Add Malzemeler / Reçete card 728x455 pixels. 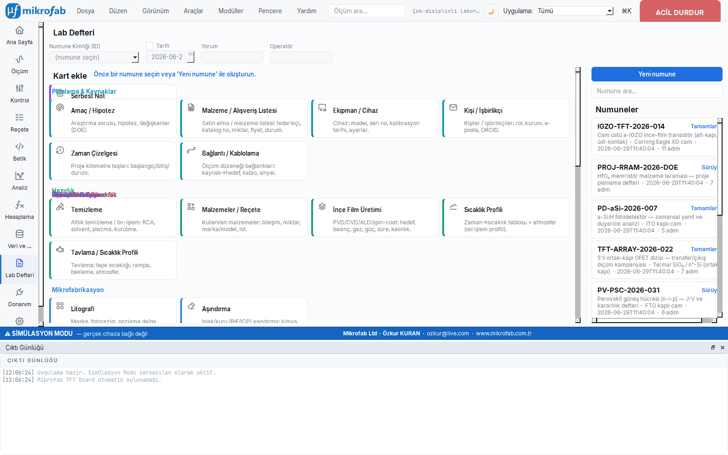point(244,217)
